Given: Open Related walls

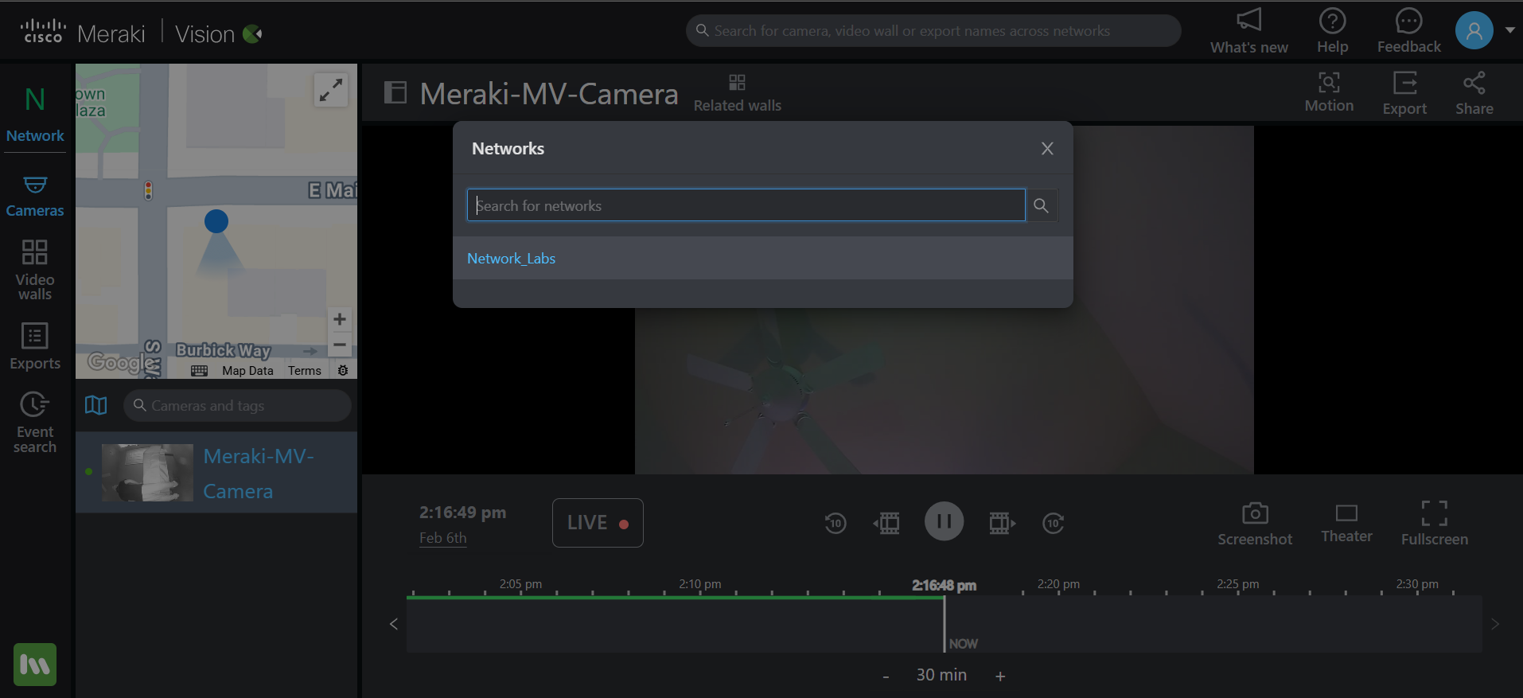Looking at the screenshot, I should (x=738, y=93).
